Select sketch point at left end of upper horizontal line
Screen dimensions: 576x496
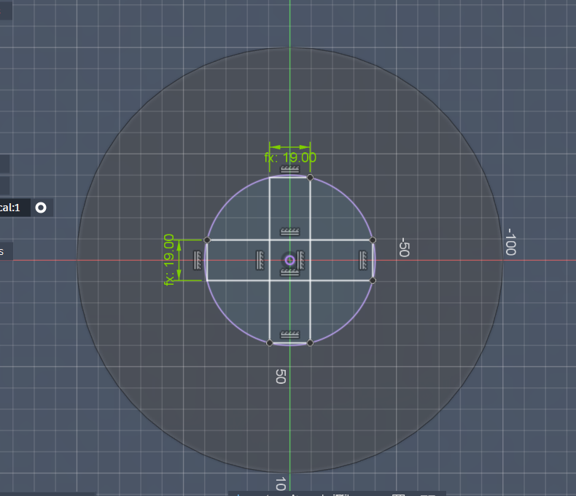[x=207, y=240]
